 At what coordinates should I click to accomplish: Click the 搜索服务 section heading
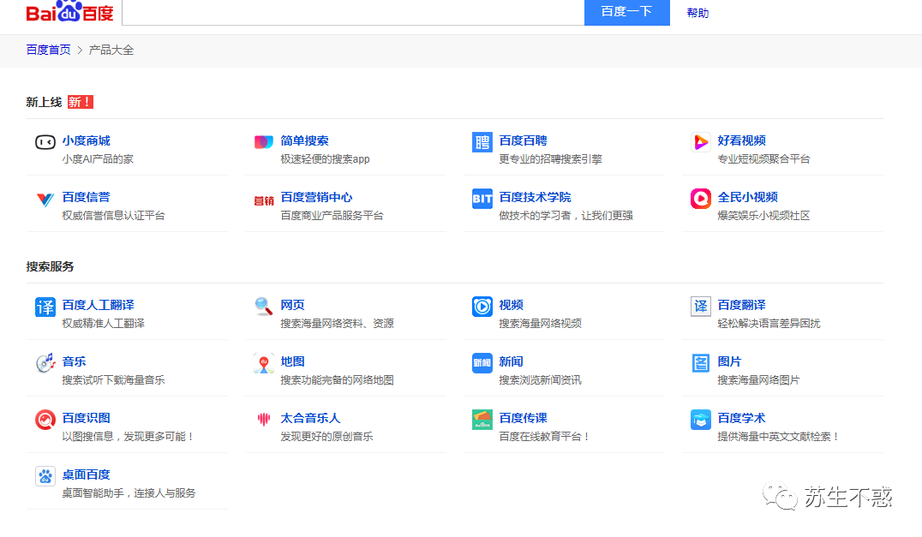[50, 266]
